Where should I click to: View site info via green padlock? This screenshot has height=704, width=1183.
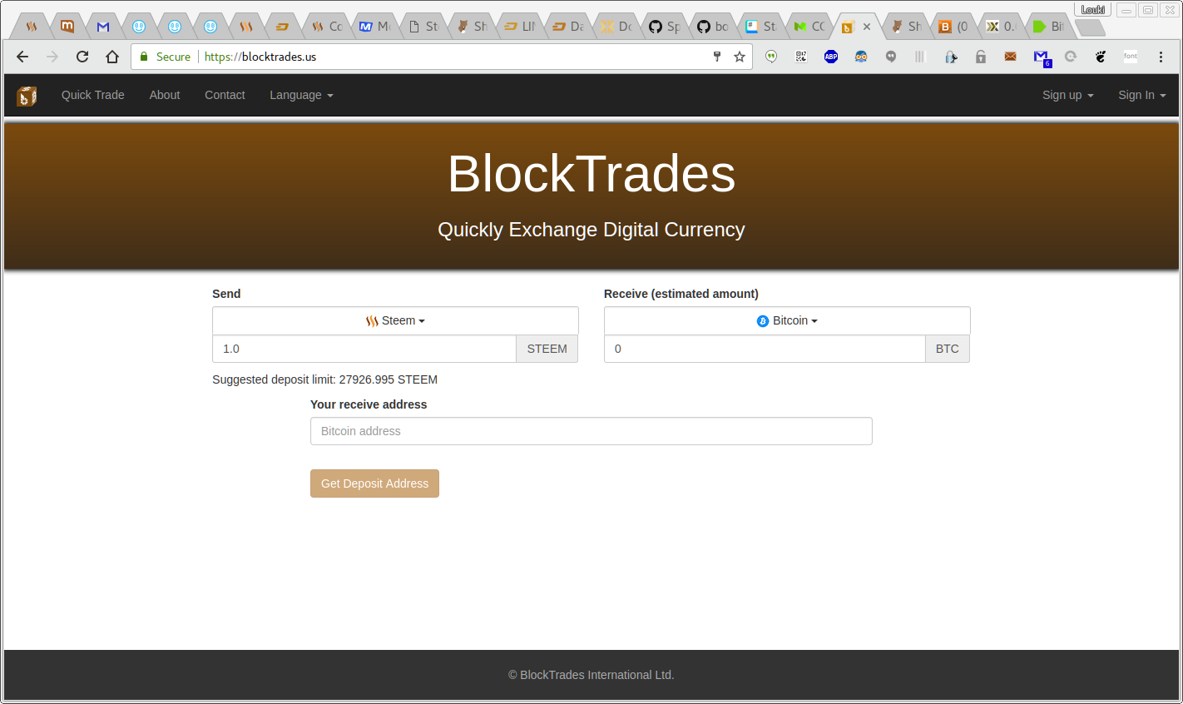pos(144,57)
